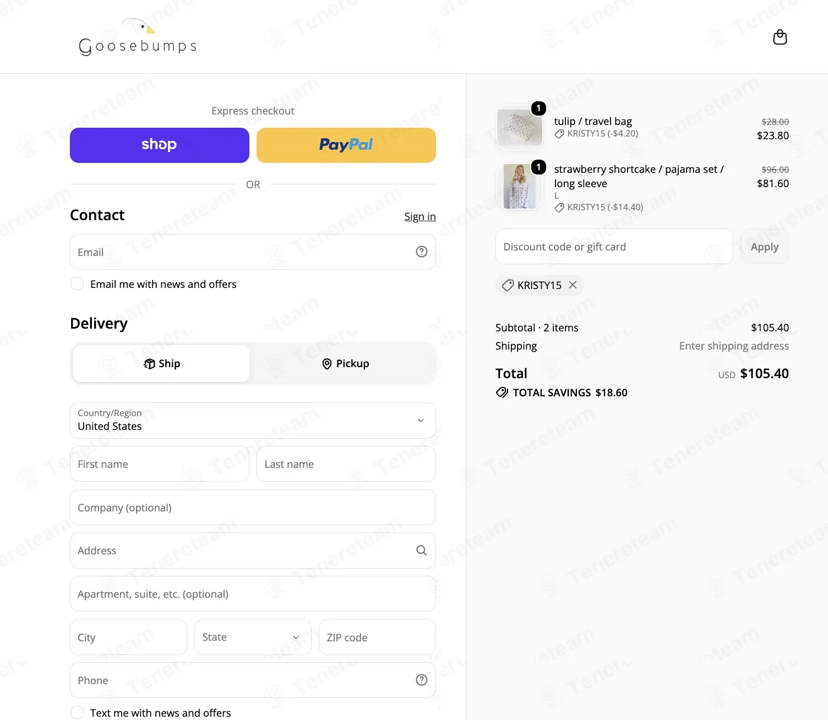Screen dimensions: 828x720
Task: Click the total savings tag icon
Action: coord(502,392)
